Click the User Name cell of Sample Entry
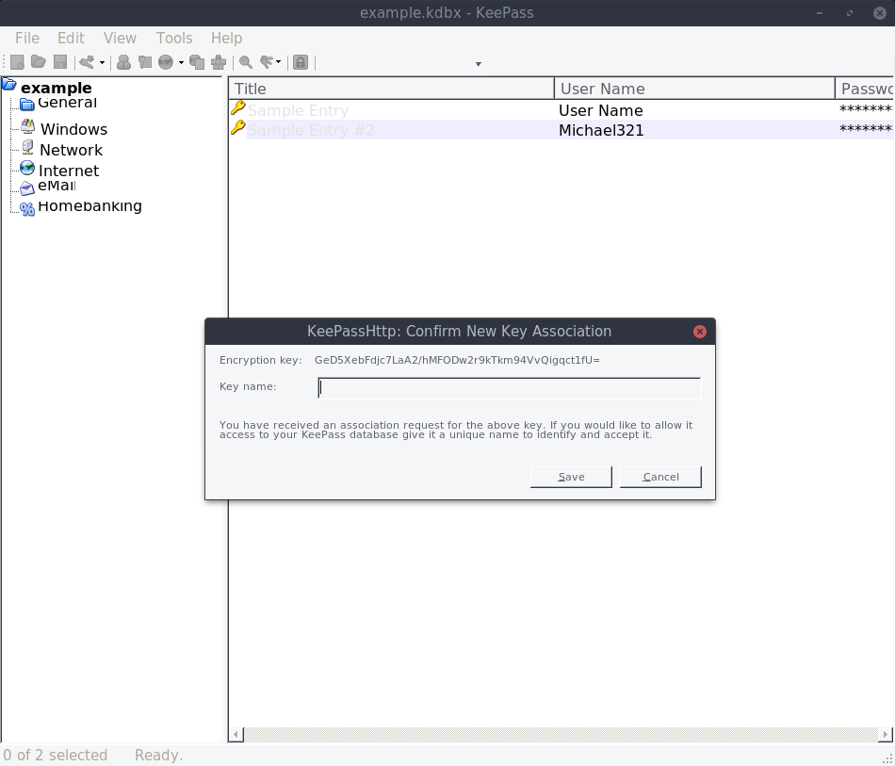The height and width of the screenshot is (766, 895). pos(600,110)
